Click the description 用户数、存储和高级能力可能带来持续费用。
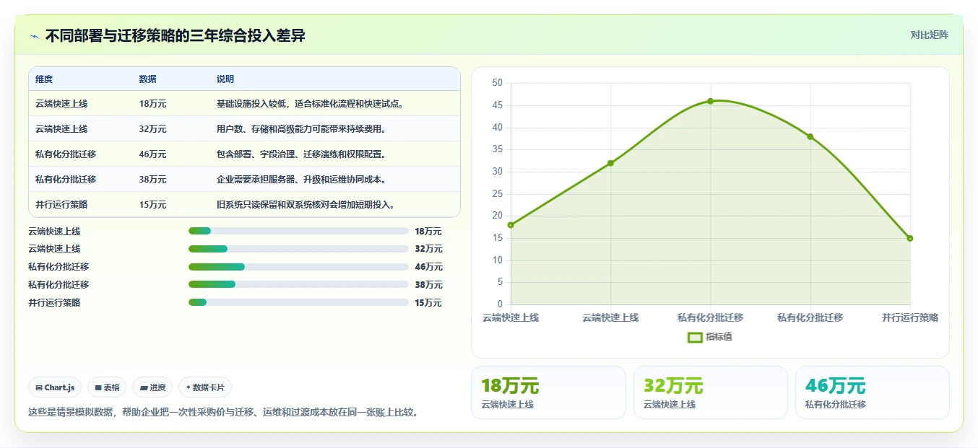The width and height of the screenshot is (978, 448). pyautogui.click(x=302, y=129)
